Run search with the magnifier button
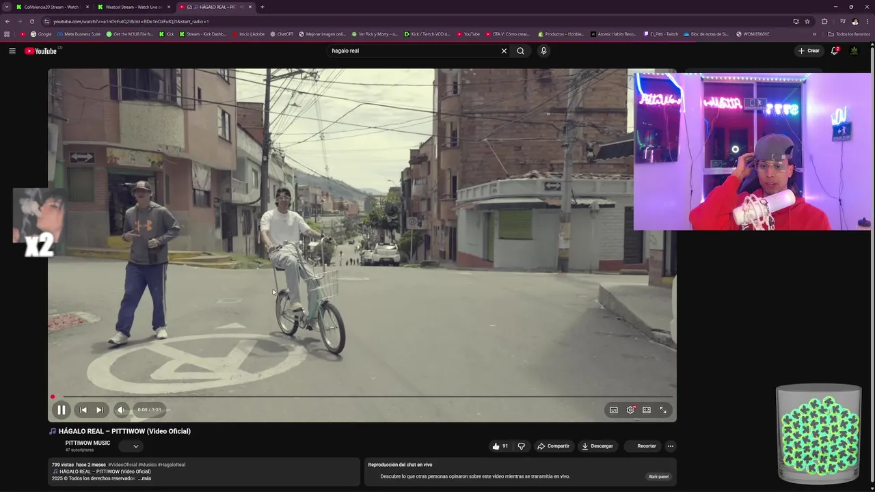 coord(520,51)
